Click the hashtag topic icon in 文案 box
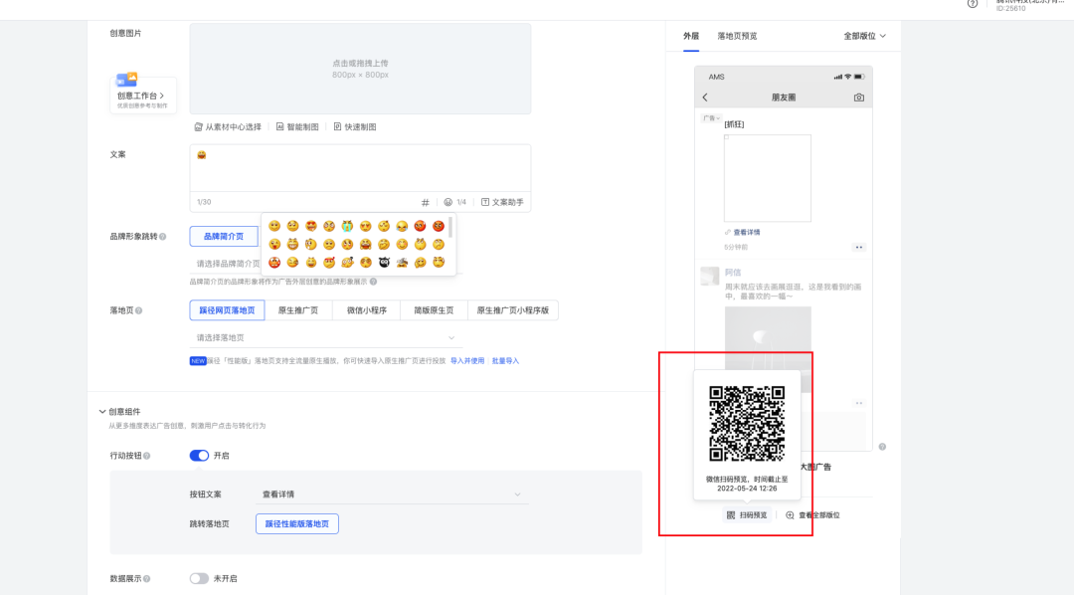1074x595 pixels. (426, 202)
